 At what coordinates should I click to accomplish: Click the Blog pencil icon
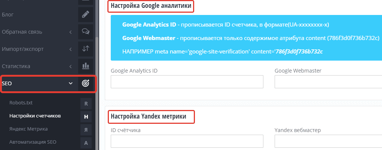86,15
